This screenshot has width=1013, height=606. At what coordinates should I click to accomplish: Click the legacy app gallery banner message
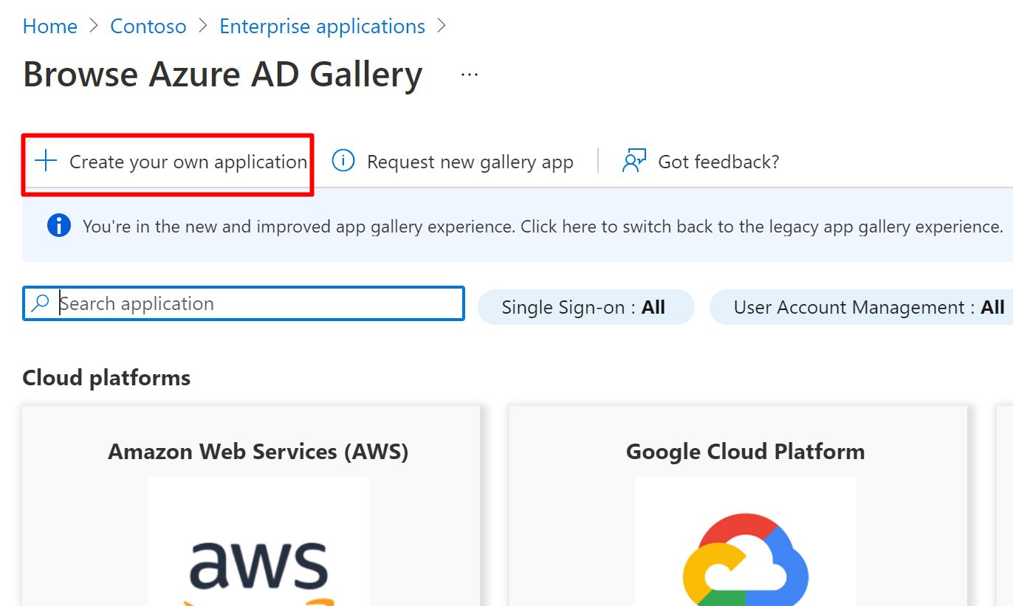[543, 227]
